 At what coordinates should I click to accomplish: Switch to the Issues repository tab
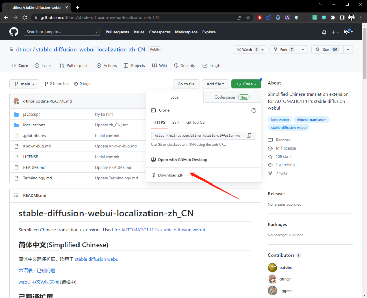(43, 66)
